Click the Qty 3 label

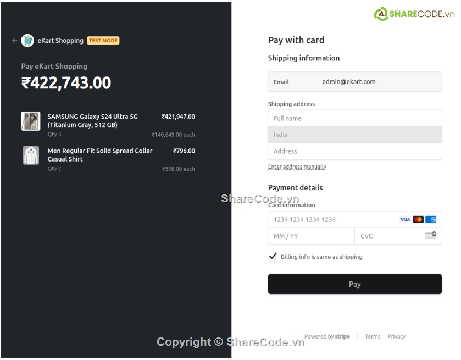(x=54, y=134)
